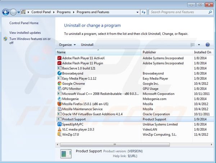216x163 pixels.
Task: Select Adobe Flash Player 11 ActiveX name
Action: pyautogui.click(x=84, y=58)
